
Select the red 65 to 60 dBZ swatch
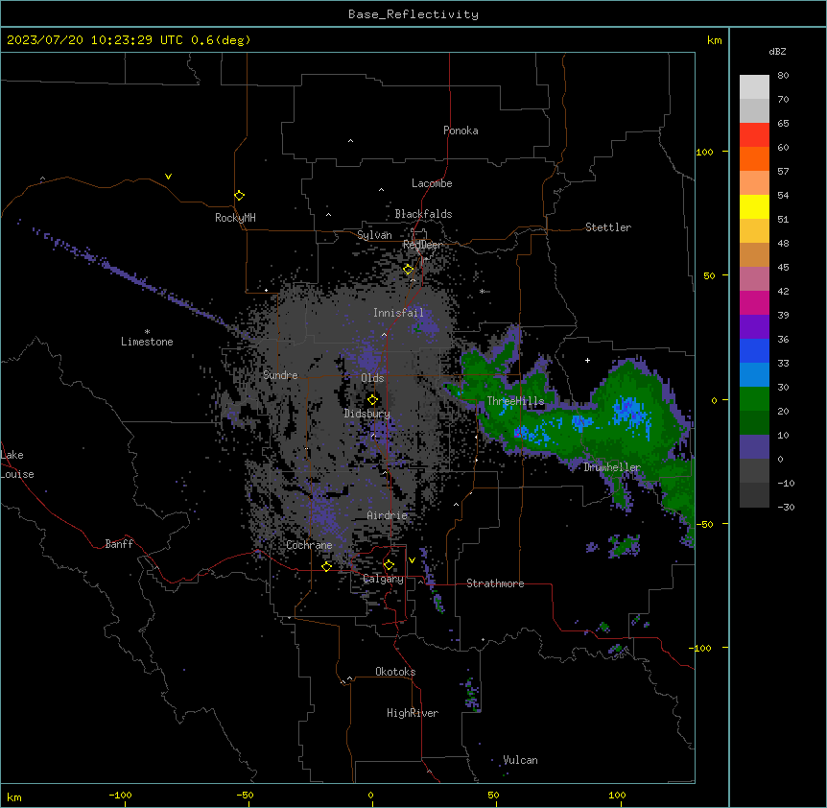pyautogui.click(x=754, y=135)
